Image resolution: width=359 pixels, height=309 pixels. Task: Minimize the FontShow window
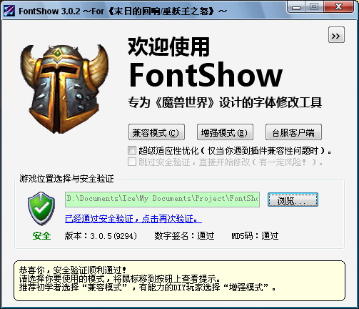tap(296, 7)
